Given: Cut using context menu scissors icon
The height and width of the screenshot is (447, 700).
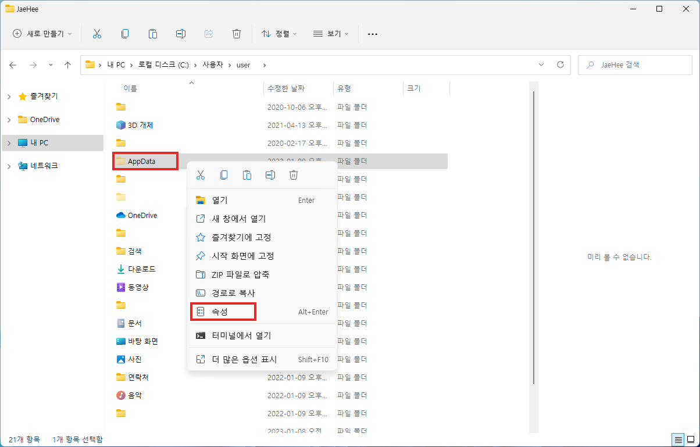Looking at the screenshot, I should tap(201, 175).
